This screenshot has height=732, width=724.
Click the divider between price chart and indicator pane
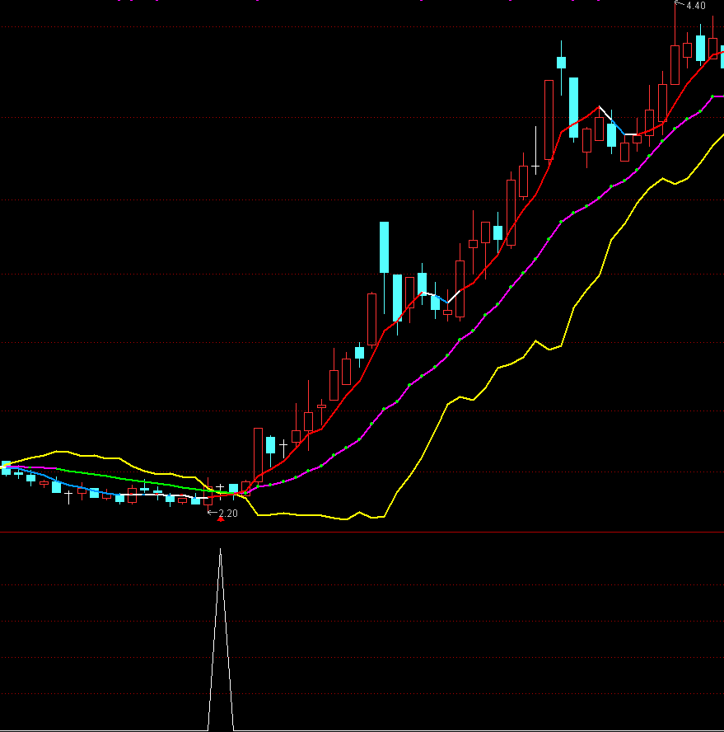click(362, 533)
